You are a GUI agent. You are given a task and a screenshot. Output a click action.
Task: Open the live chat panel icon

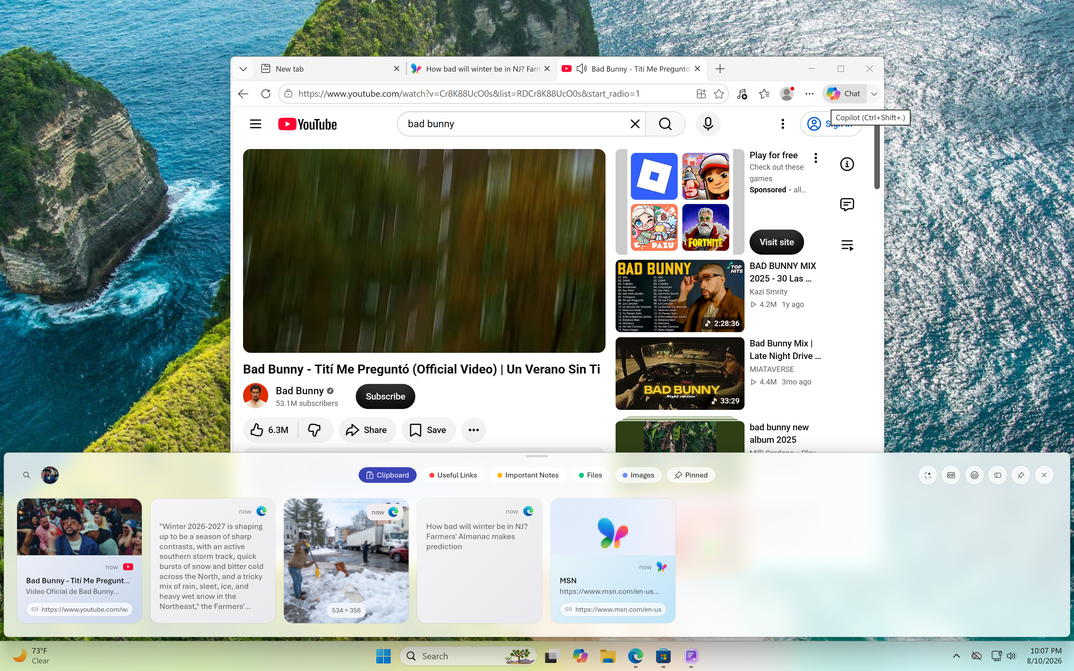tap(847, 205)
